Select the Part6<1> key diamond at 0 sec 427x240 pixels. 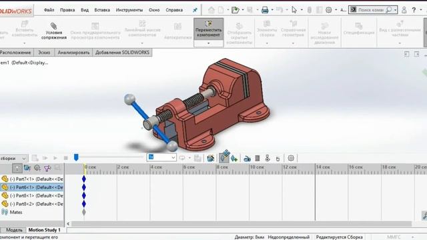[x=84, y=187]
